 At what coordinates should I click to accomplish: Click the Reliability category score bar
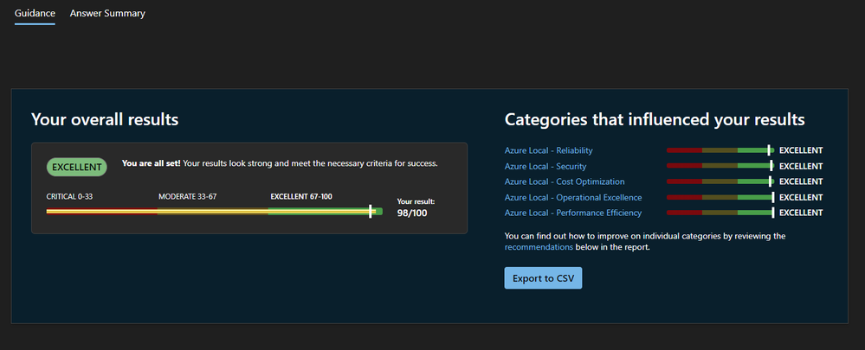[720, 150]
